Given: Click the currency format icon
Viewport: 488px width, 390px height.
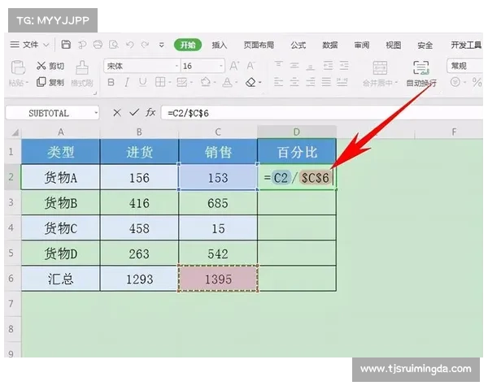Looking at the screenshot, I should click(455, 82).
